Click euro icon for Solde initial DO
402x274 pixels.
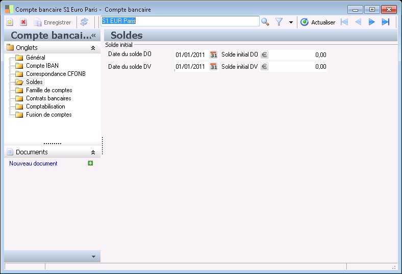pyautogui.click(x=264, y=54)
